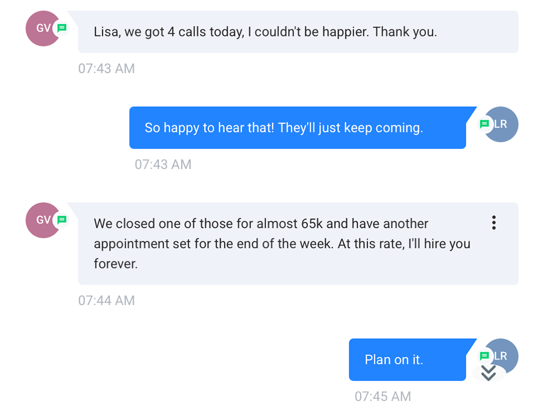Click the 07:45 AM timestamp
The width and height of the screenshot is (543, 406).
click(383, 396)
